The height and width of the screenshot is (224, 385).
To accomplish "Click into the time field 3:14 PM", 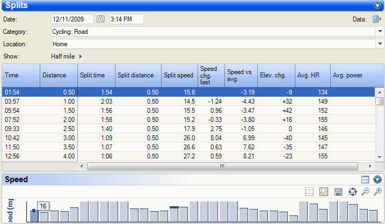I will [x=126, y=19].
